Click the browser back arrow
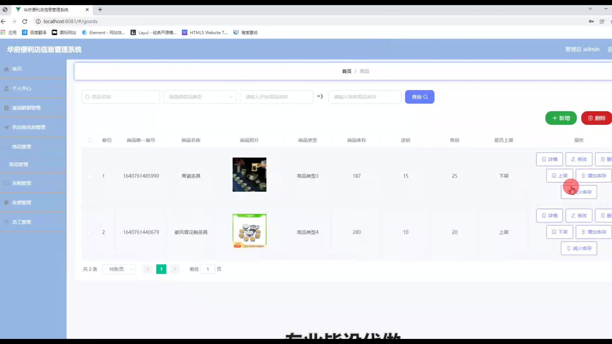Screen dimensions: 612x344 pos(3,21)
